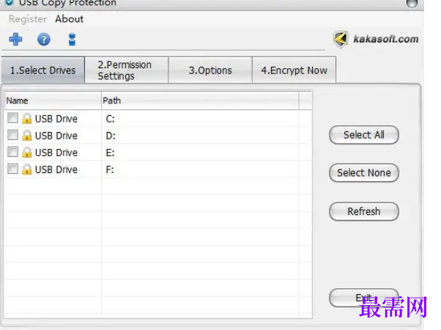441x330 pixels.
Task: Open the About menu
Action: [x=69, y=19]
